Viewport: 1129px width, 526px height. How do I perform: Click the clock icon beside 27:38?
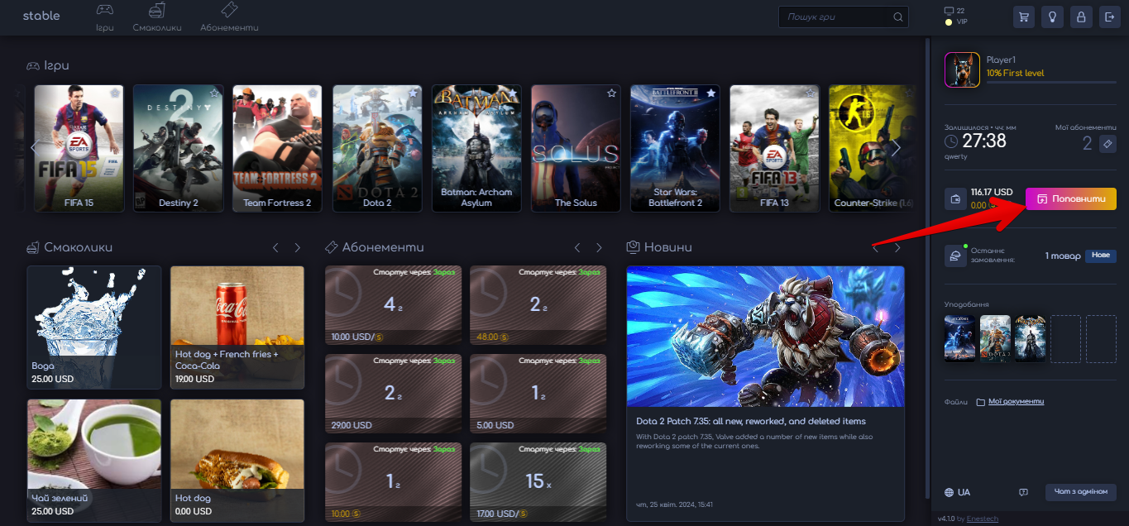[953, 142]
